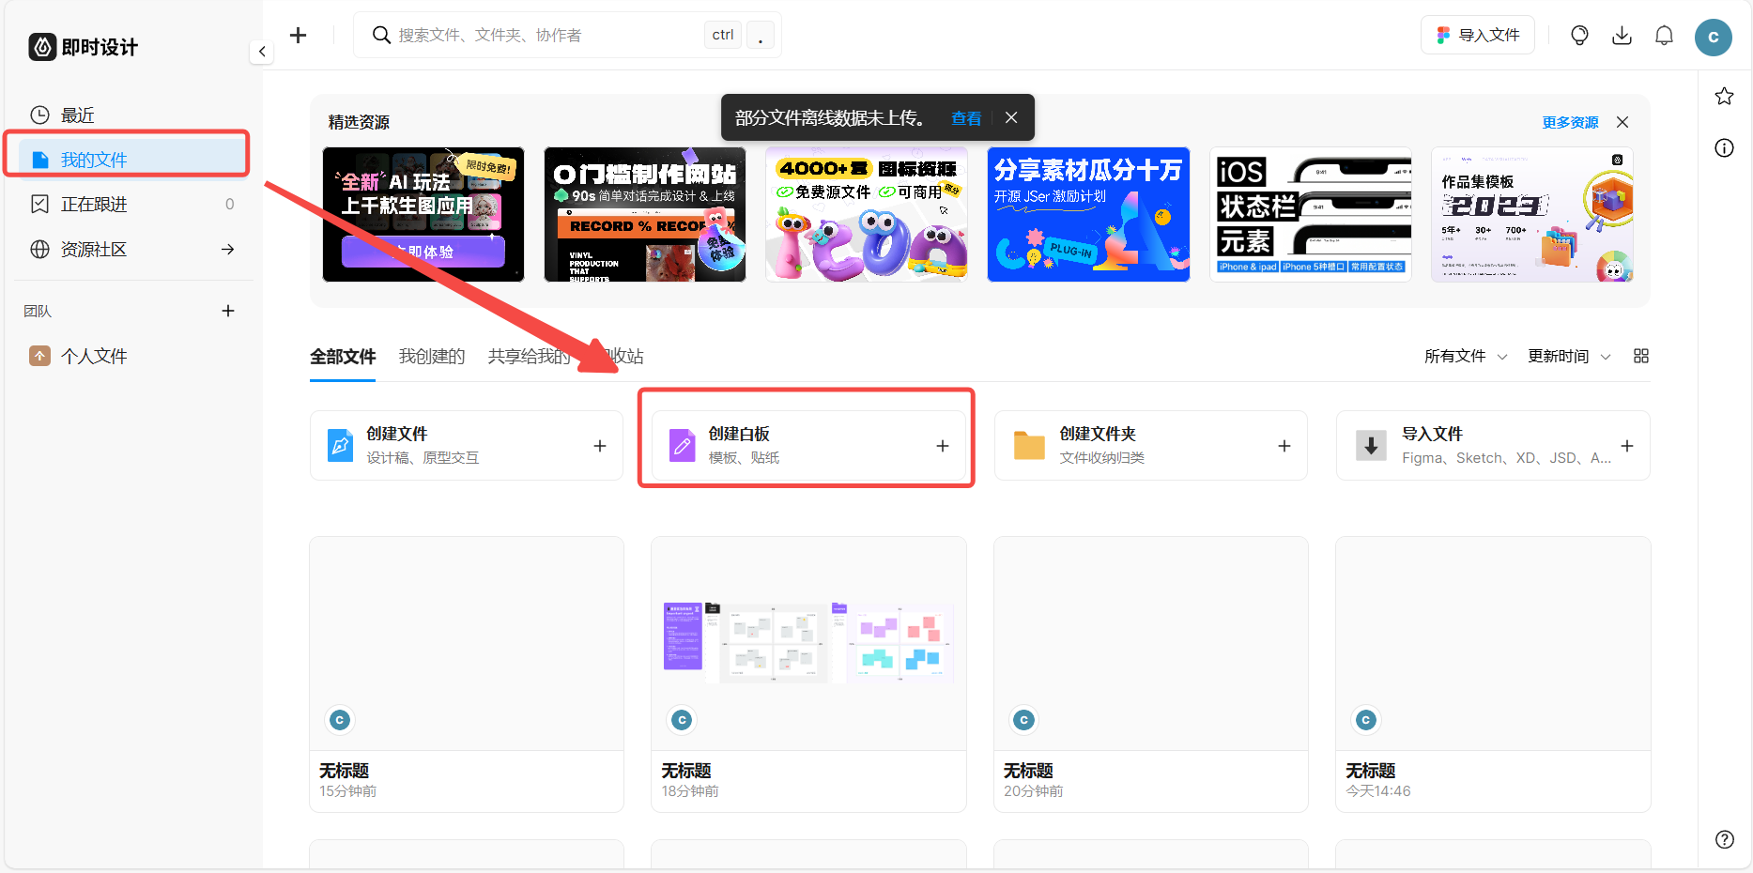The height and width of the screenshot is (873, 1753).
Task: Open the notifications bell icon
Action: [x=1664, y=35]
